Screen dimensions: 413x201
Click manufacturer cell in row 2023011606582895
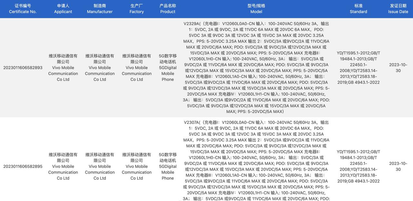(x=100, y=167)
